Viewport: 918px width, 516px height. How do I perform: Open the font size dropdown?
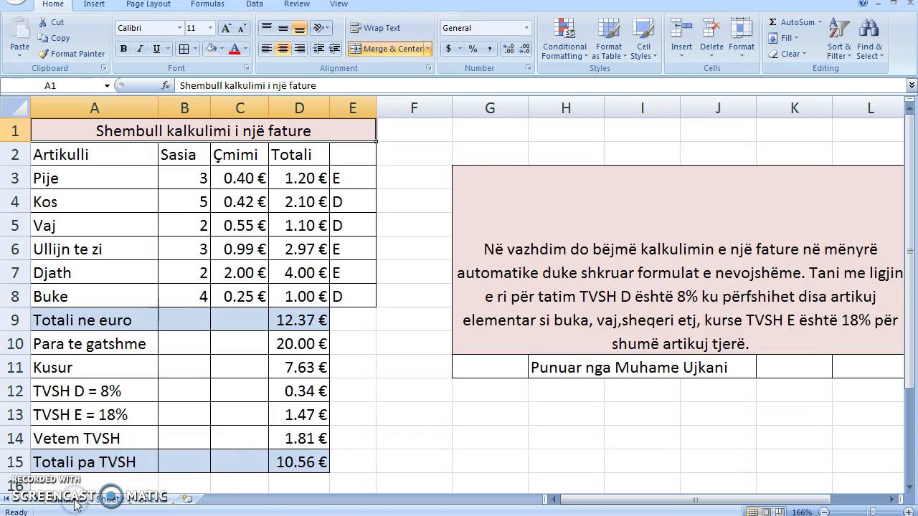click(210, 28)
